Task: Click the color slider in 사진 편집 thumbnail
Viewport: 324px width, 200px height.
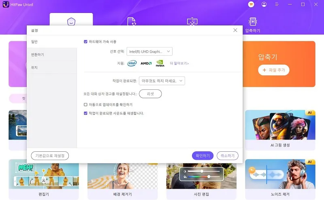Action: tap(204, 176)
